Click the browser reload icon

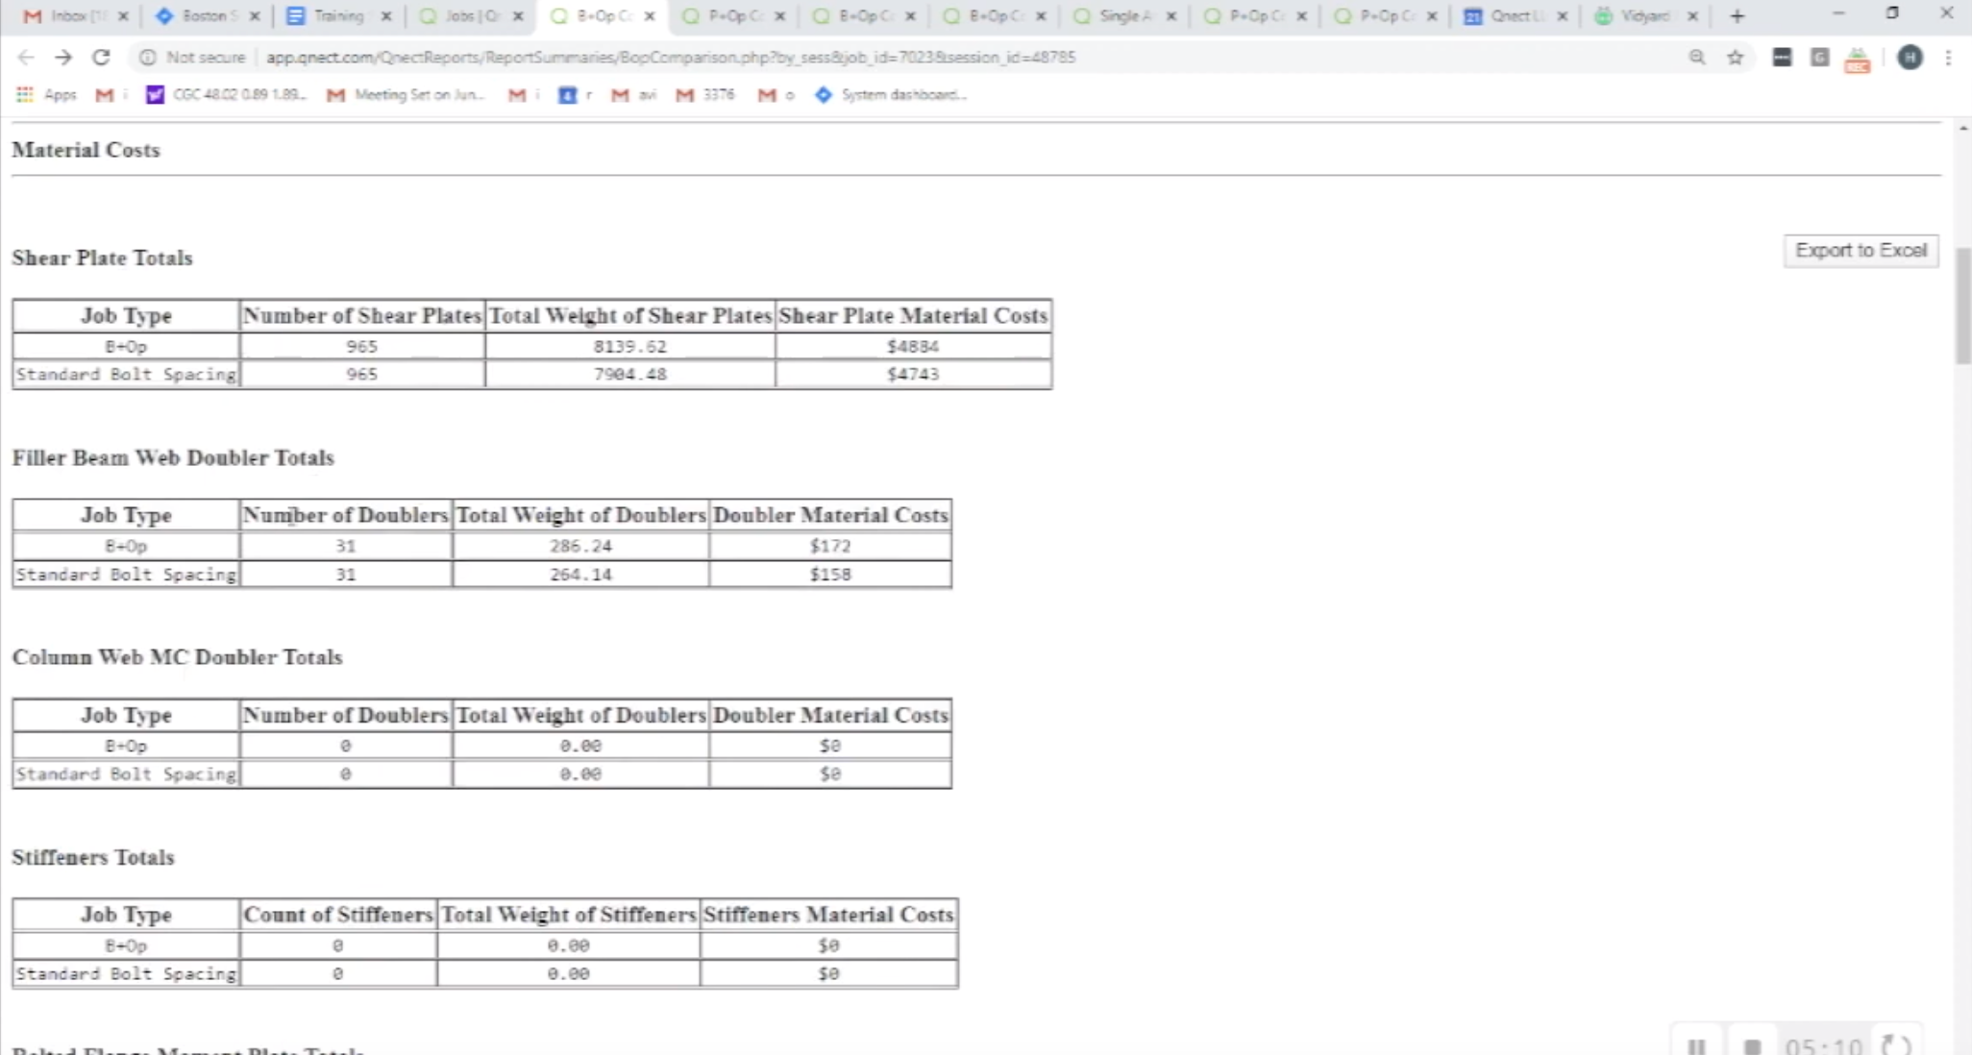coord(102,56)
